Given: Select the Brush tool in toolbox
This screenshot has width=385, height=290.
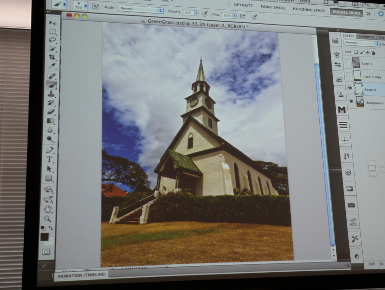Looking at the screenshot, I should tap(51, 85).
